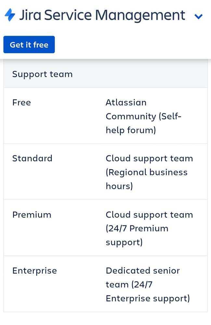
Task: Expand the Jira Service Management chevron dropdown
Action: [198, 16]
